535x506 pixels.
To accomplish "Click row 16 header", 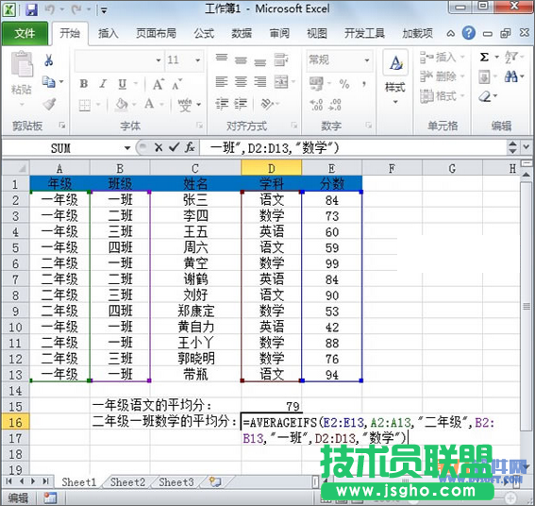I will tap(15, 422).
